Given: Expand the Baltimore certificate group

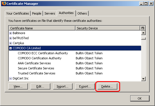Looking at the screenshot, I should (x=10, y=33).
